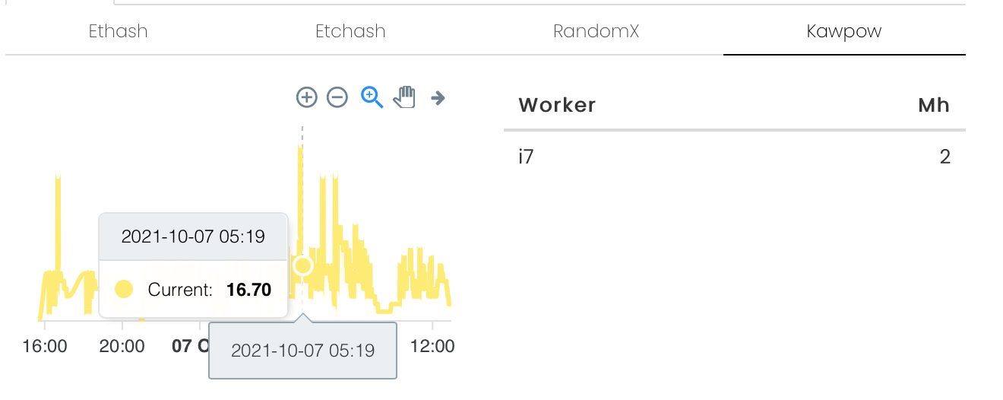Switch to the Ethash tab
Screen dimensions: 1003x400
[x=119, y=31]
